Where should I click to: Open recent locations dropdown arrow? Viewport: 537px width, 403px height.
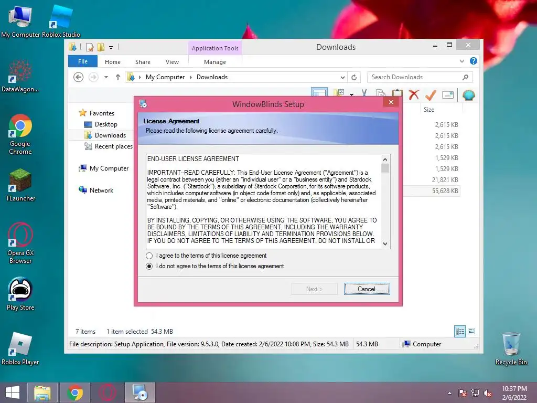[106, 77]
